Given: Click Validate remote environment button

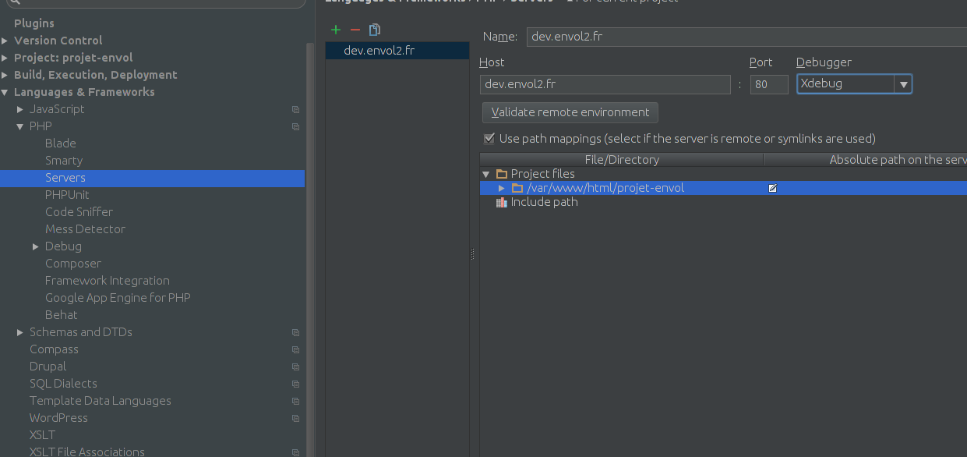Looking at the screenshot, I should pos(570,112).
